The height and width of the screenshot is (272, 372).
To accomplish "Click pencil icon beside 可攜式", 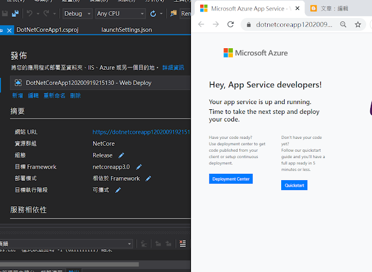I will [118, 190].
